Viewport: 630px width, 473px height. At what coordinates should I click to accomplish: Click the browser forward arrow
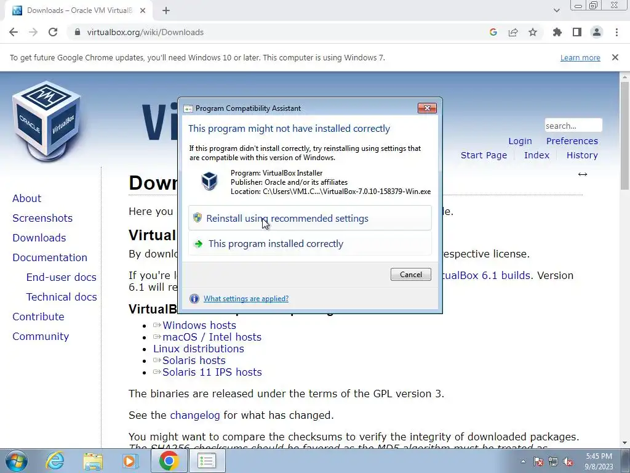pos(33,32)
